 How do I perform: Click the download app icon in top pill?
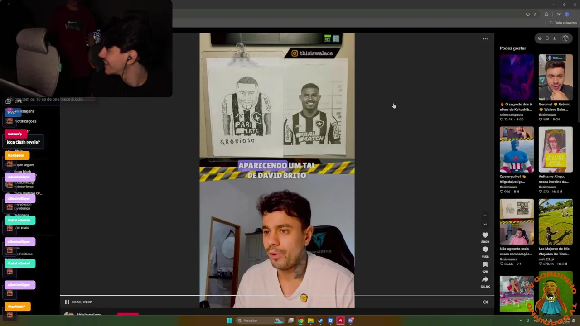point(554,38)
